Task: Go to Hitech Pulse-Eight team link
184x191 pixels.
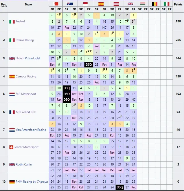Action: 28,59
